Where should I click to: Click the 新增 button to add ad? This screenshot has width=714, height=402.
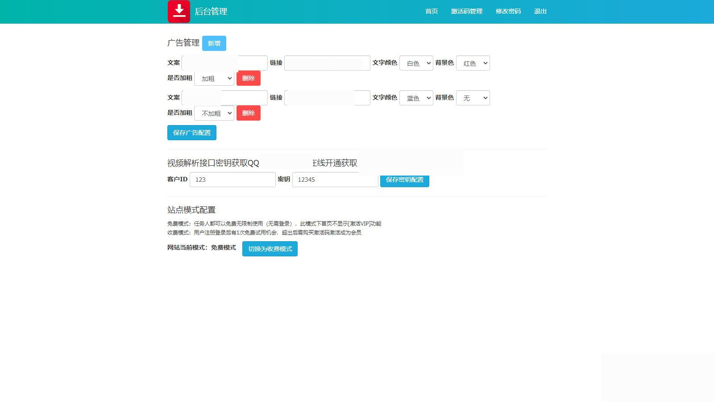point(214,43)
